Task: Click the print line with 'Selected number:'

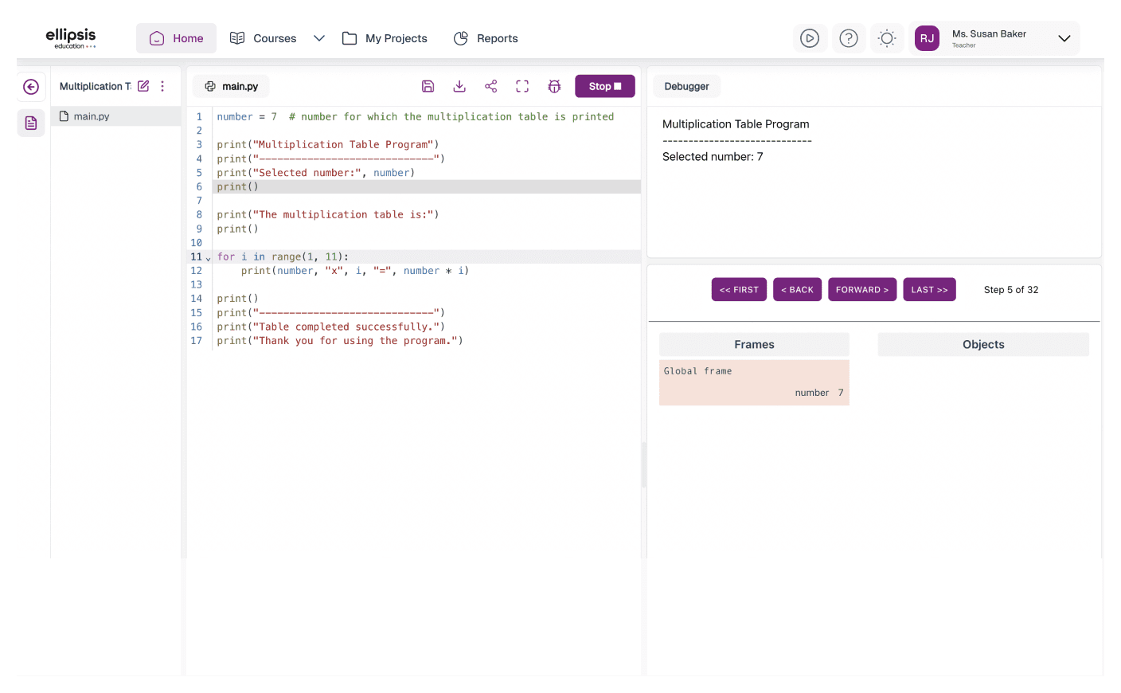Action: pos(315,173)
